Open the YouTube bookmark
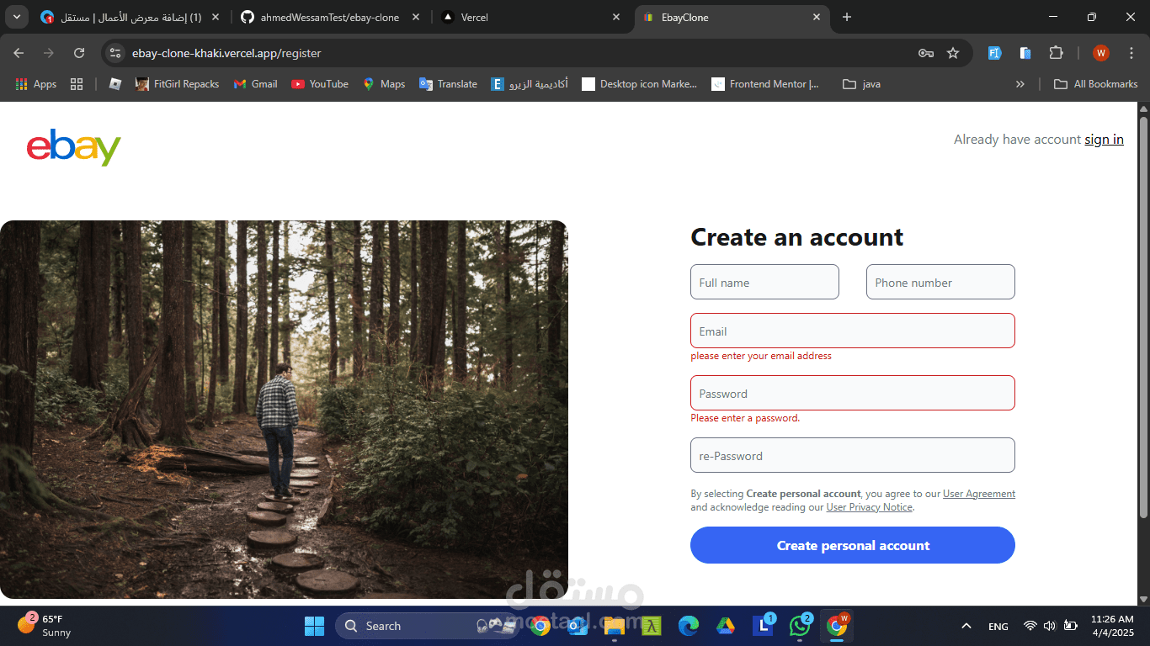The image size is (1150, 646). tap(319, 84)
